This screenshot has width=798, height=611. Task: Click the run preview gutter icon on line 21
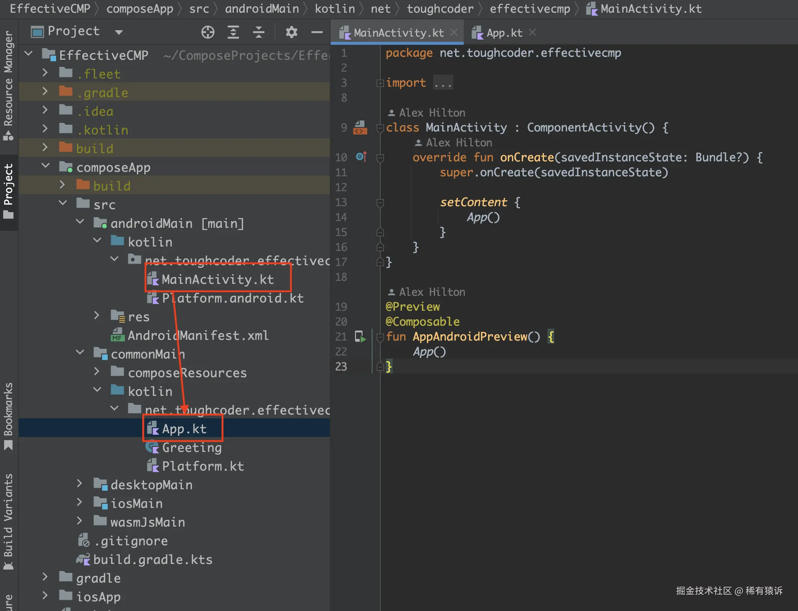pyautogui.click(x=360, y=336)
